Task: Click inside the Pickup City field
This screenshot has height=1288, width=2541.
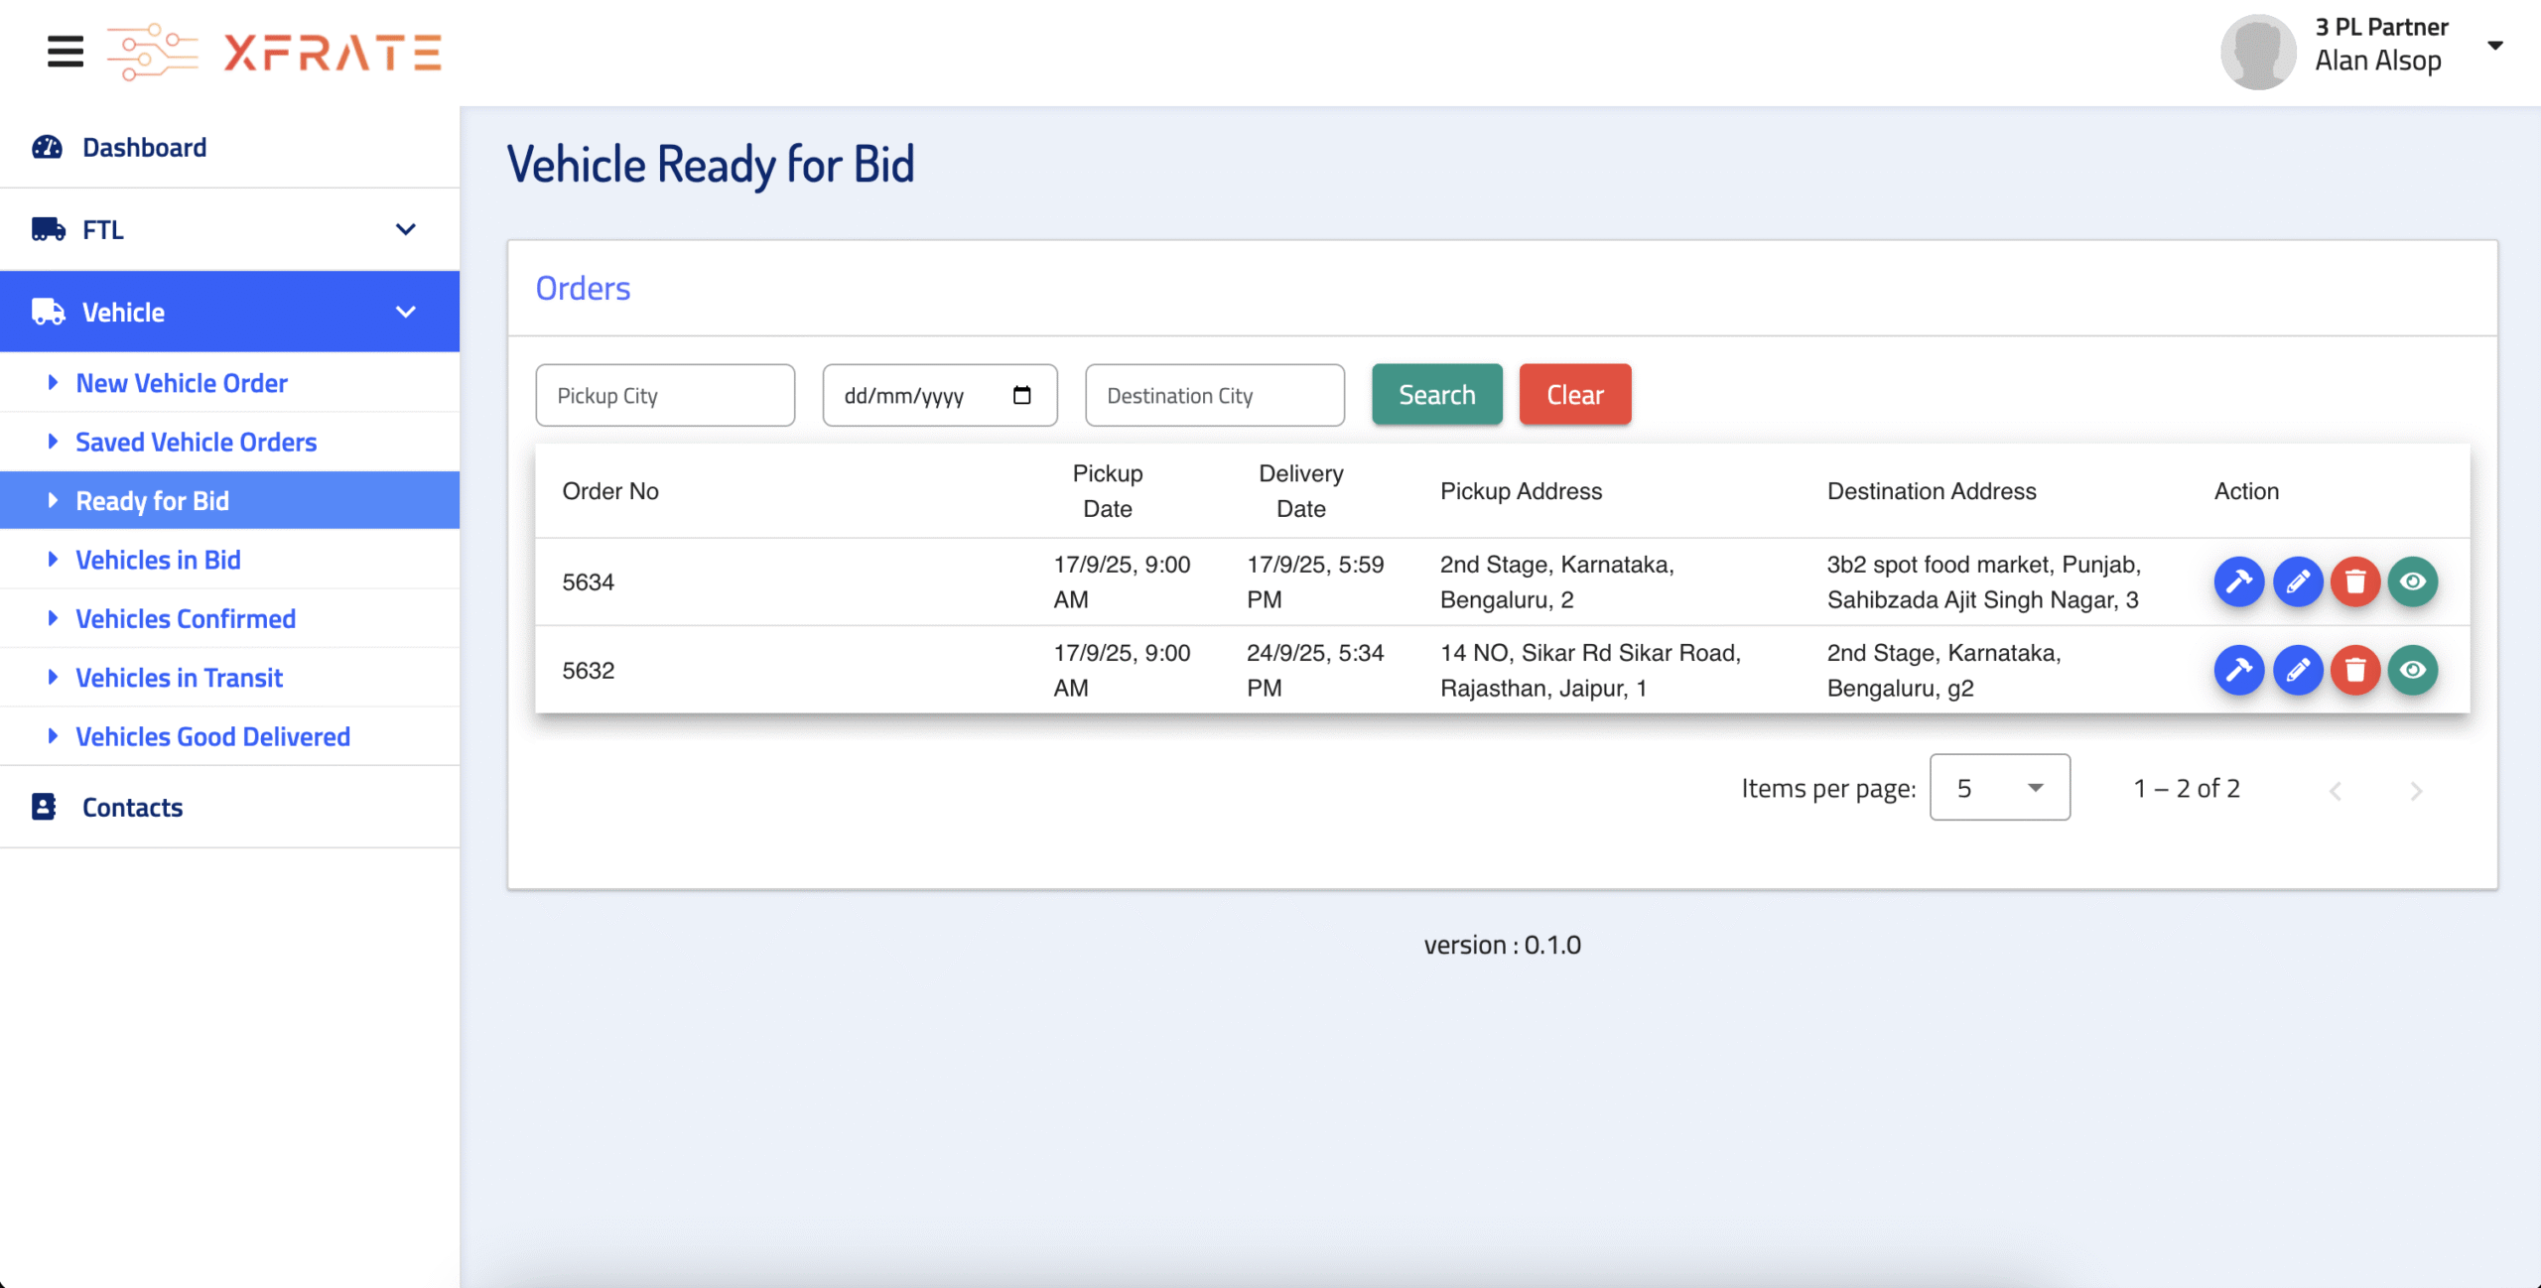Action: [x=664, y=394]
